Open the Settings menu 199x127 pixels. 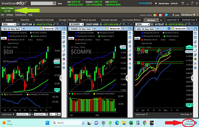[9, 15]
